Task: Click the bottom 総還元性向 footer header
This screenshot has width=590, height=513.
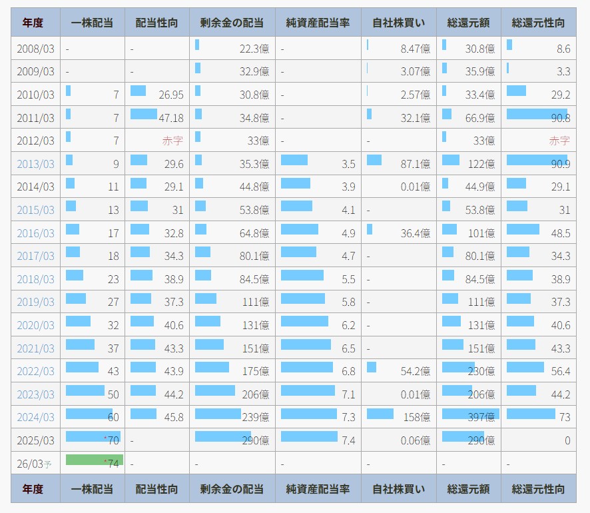Action: point(539,489)
